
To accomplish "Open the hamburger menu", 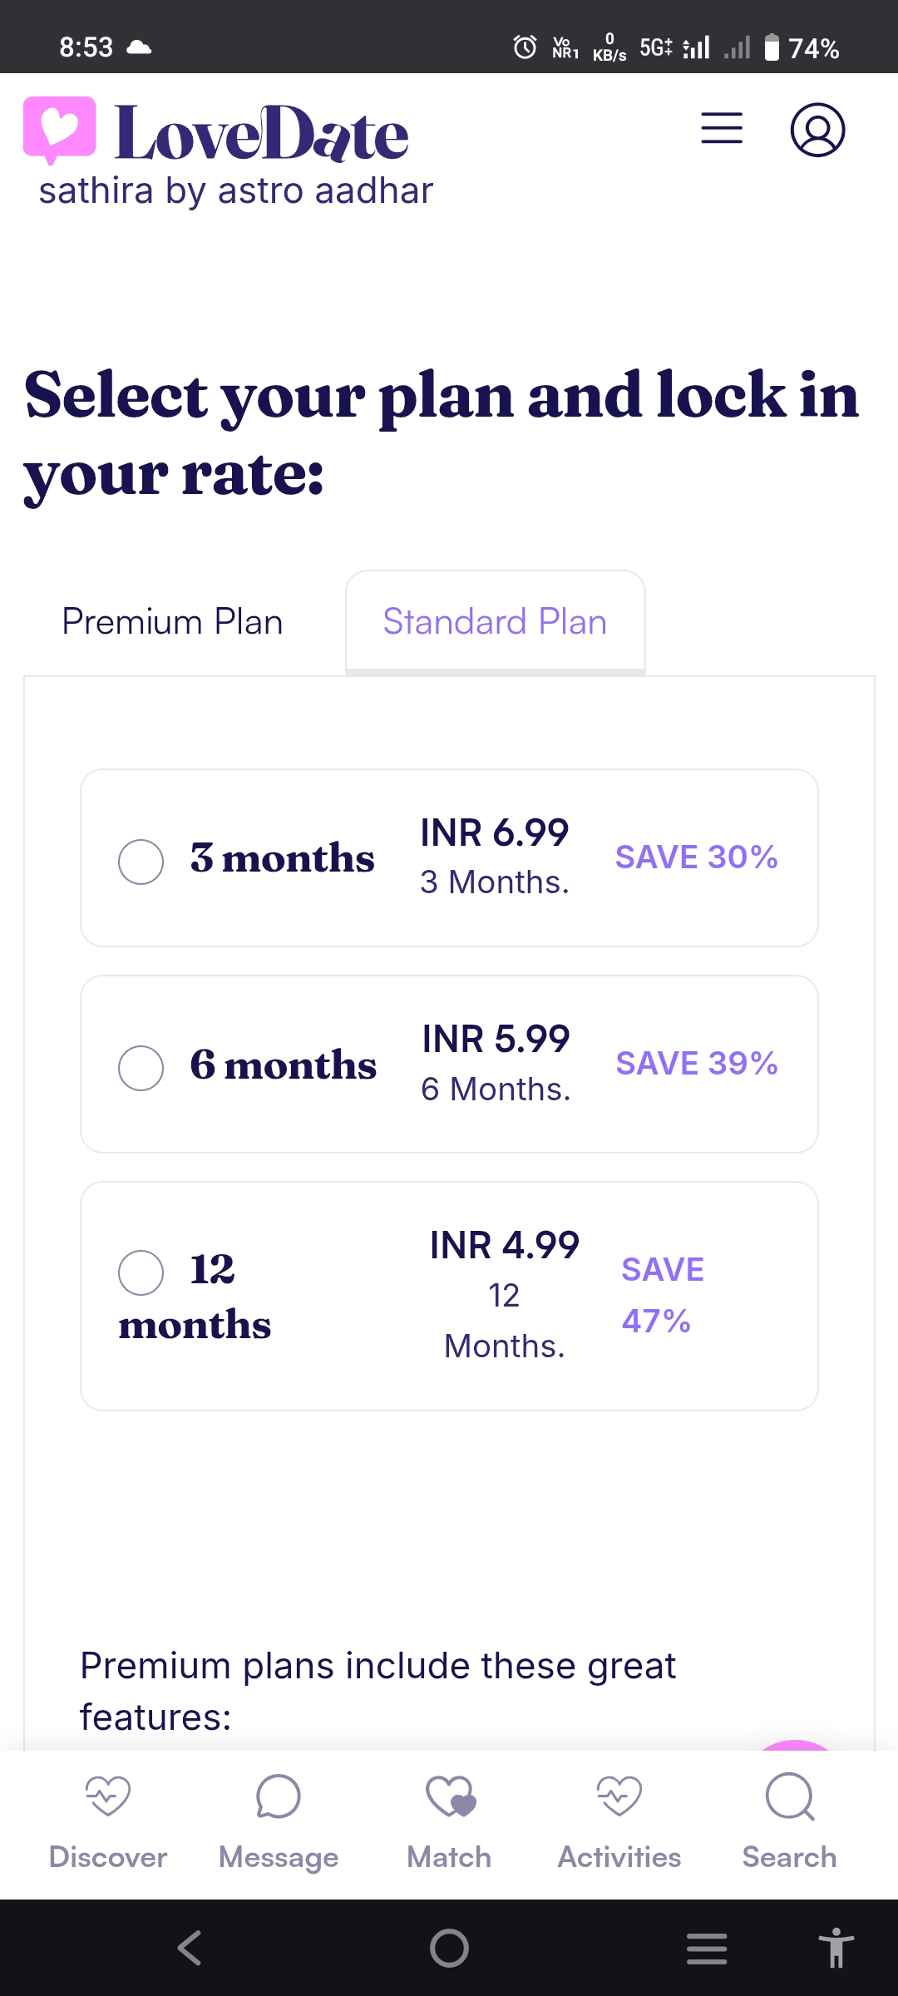I will point(722,128).
